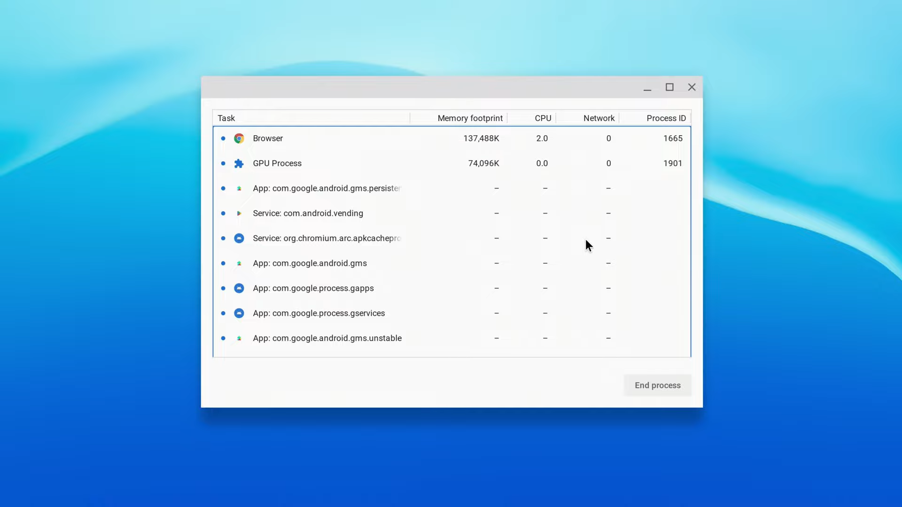
Task: Click the End process button
Action: click(657, 385)
